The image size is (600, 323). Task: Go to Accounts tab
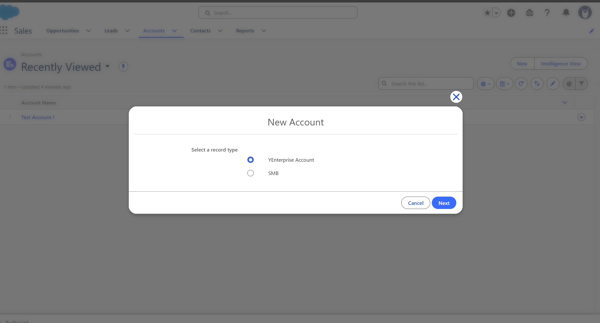coord(154,31)
